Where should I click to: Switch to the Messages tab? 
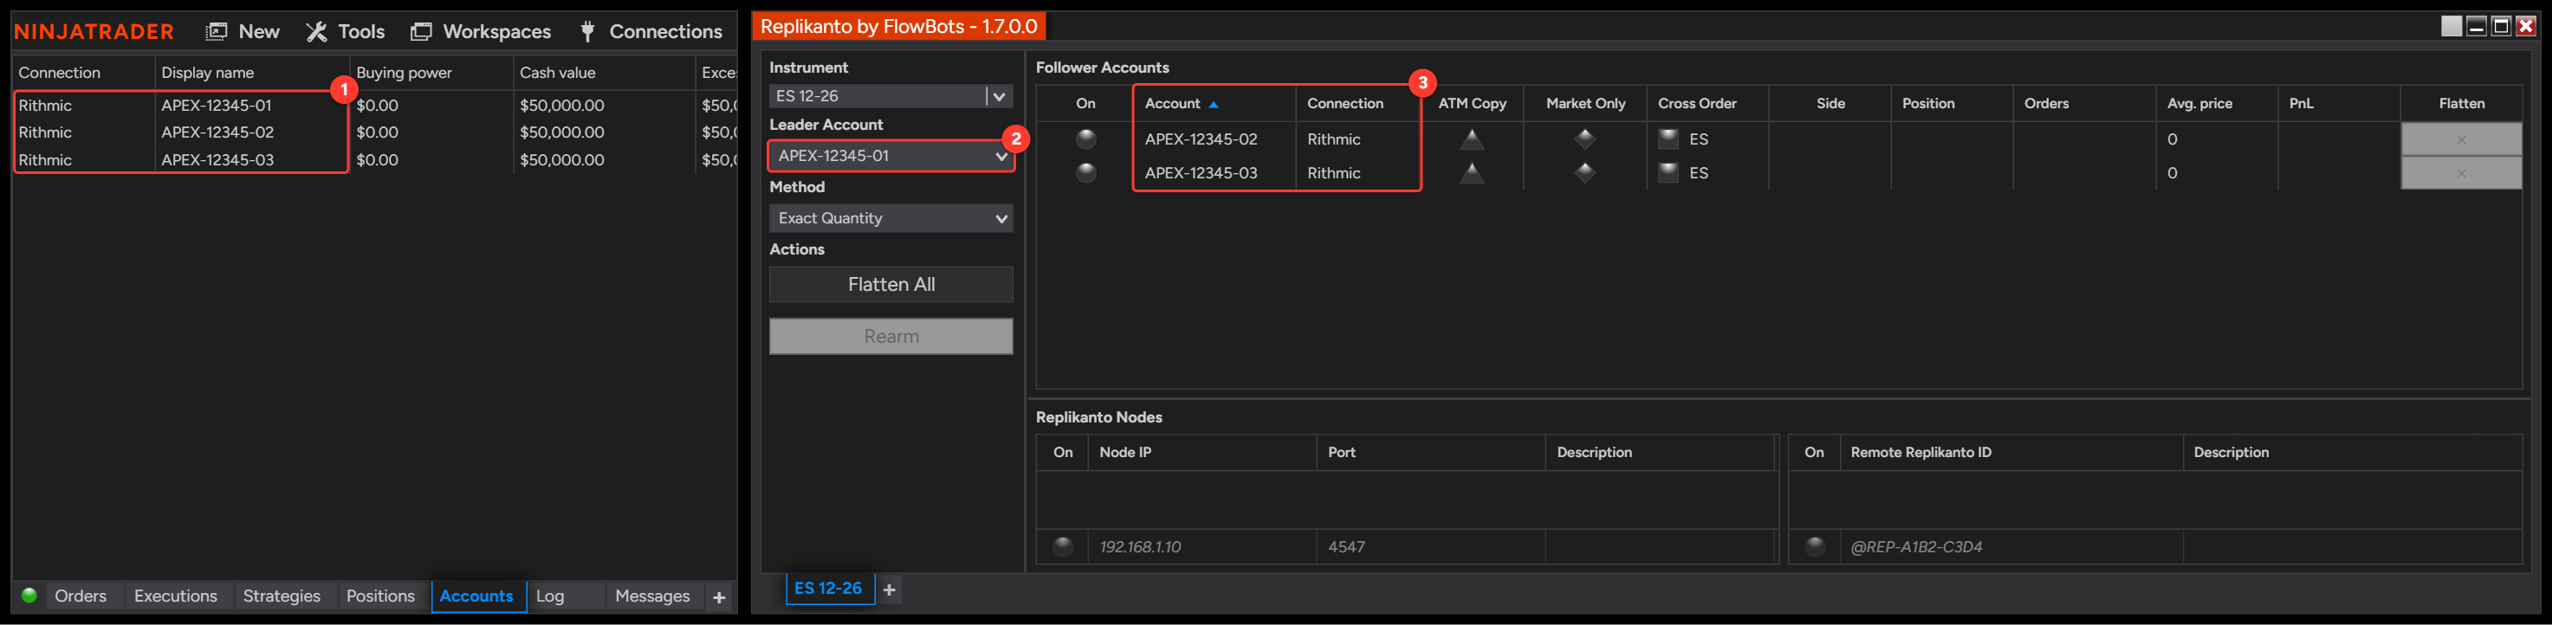coord(652,596)
